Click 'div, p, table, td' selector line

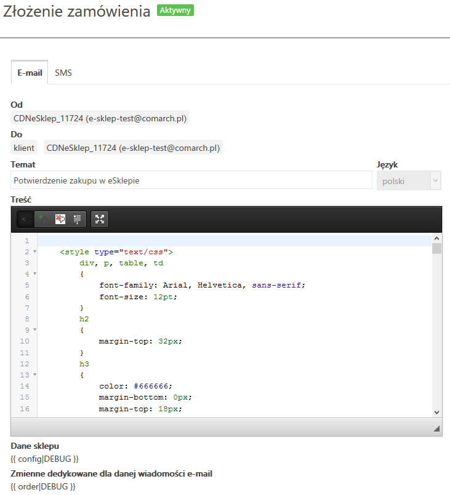pos(121,263)
